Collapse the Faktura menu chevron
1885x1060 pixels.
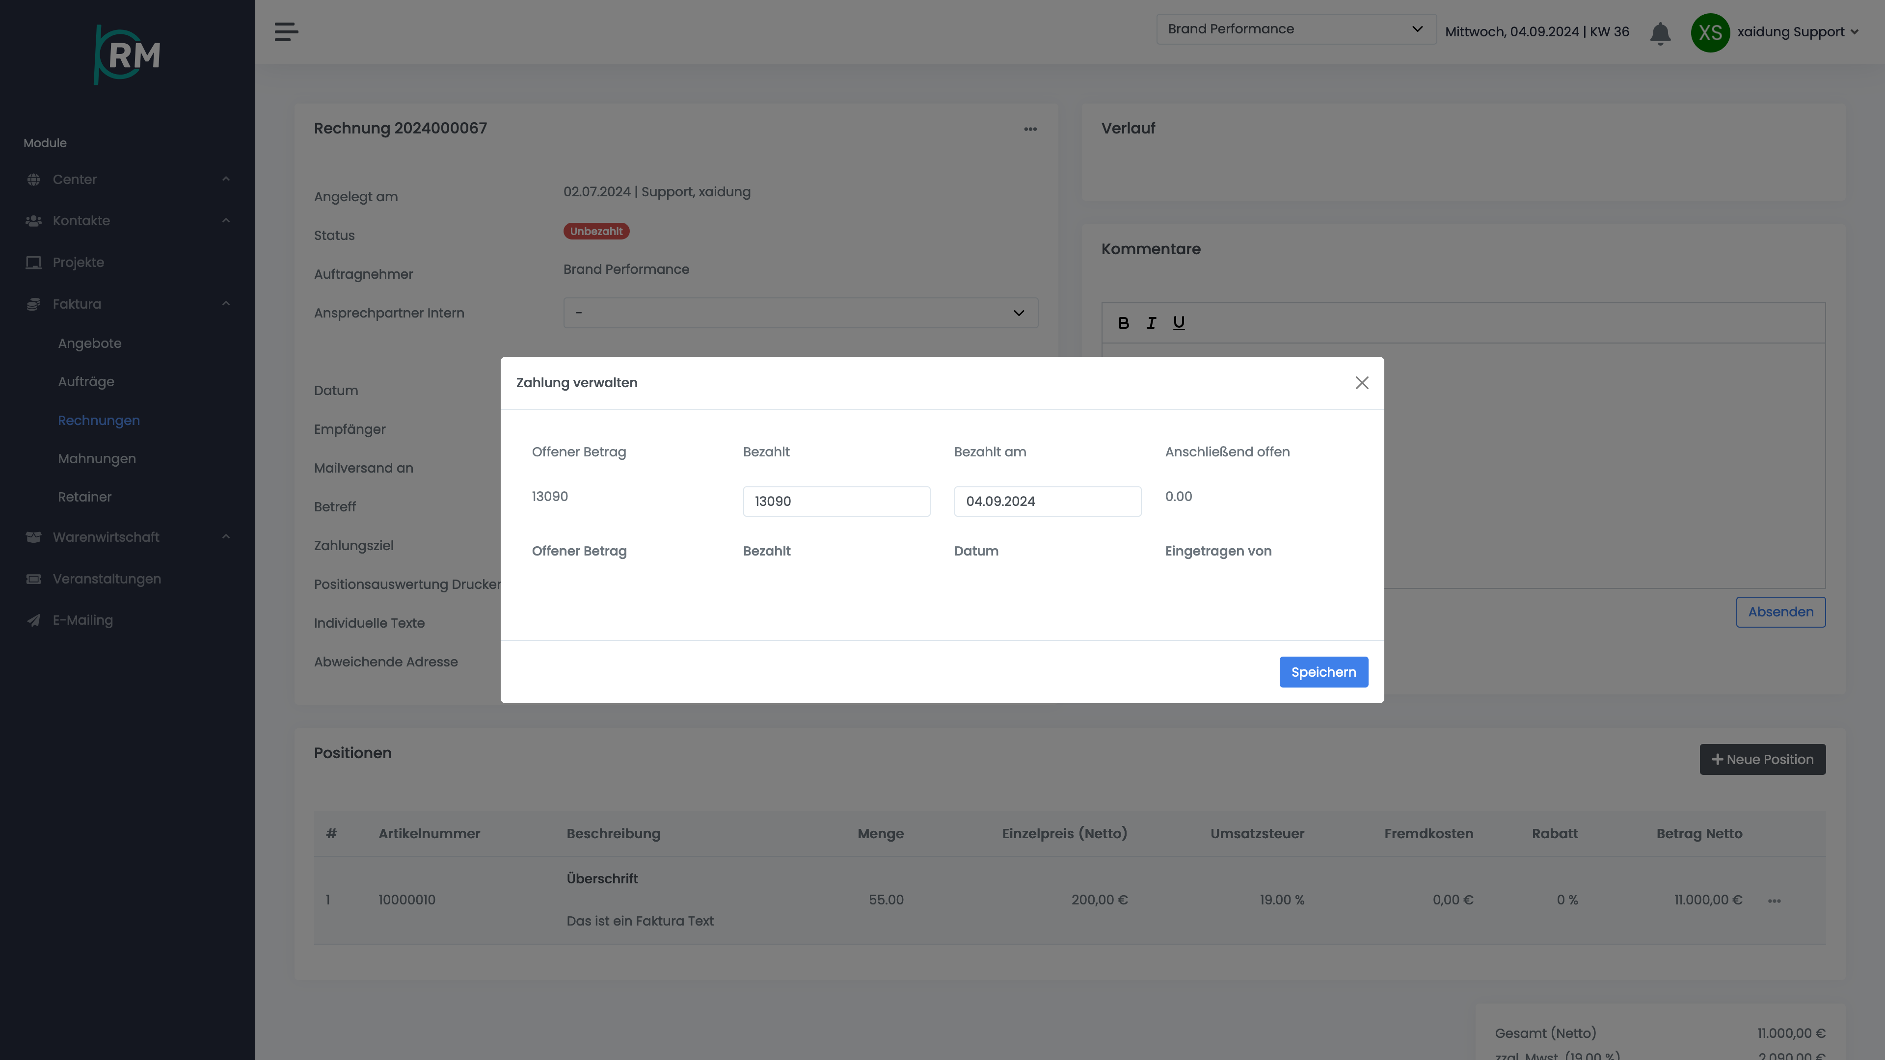tap(226, 304)
